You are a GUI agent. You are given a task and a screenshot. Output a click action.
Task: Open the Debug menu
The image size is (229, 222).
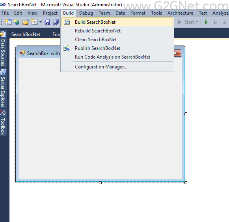[86, 13]
